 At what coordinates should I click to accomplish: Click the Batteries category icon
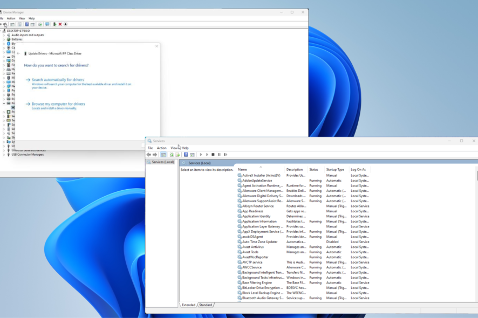(9, 39)
